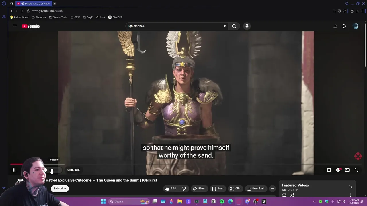
Task: Open the Picker Wheel bookmark
Action: pyautogui.click(x=19, y=17)
